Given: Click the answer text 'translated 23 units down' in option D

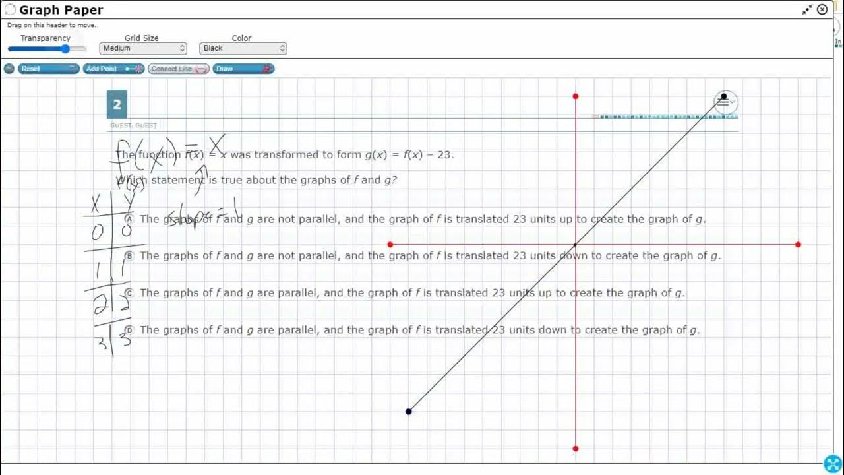Looking at the screenshot, I should (x=501, y=330).
